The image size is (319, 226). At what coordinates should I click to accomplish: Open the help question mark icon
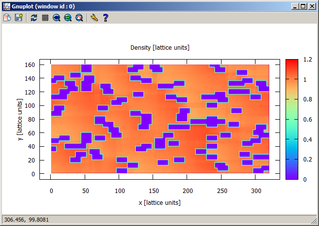tap(105, 18)
